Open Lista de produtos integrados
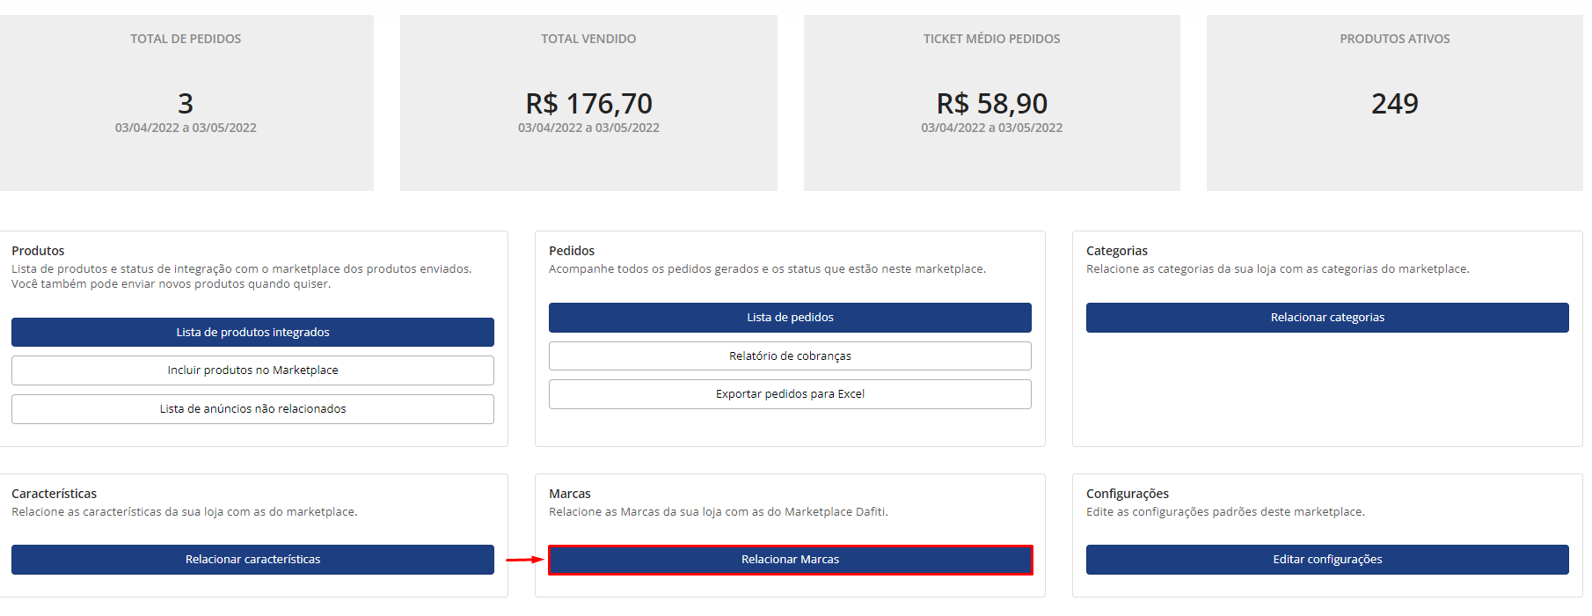 click(252, 332)
